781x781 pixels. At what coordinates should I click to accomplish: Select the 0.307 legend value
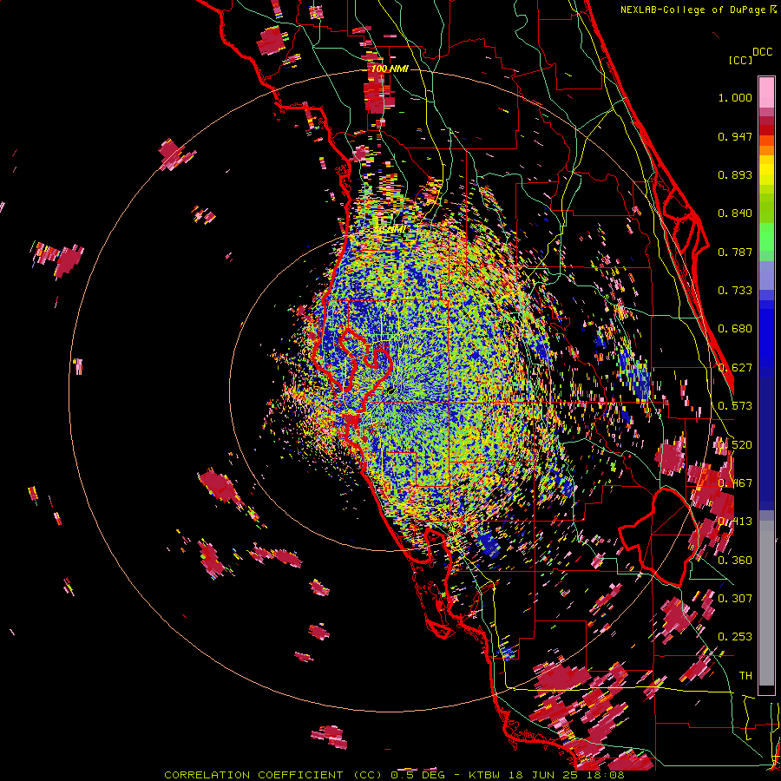(x=735, y=598)
